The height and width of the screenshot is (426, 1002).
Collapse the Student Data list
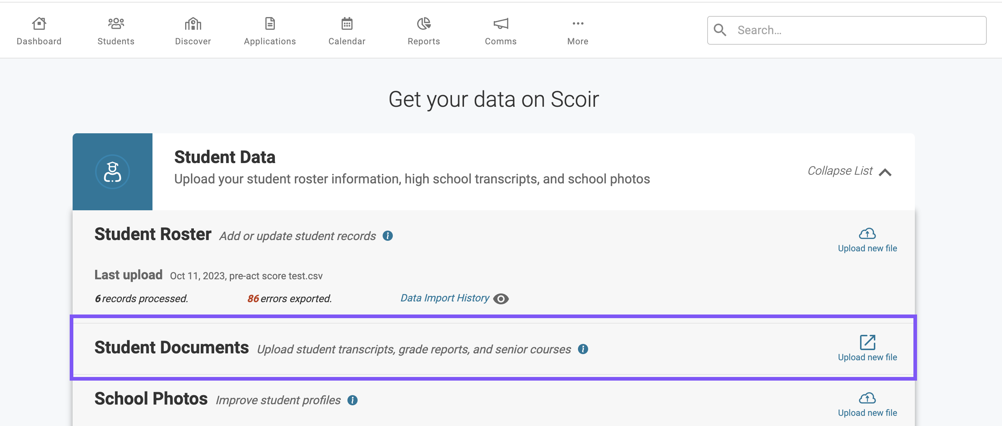tap(849, 171)
